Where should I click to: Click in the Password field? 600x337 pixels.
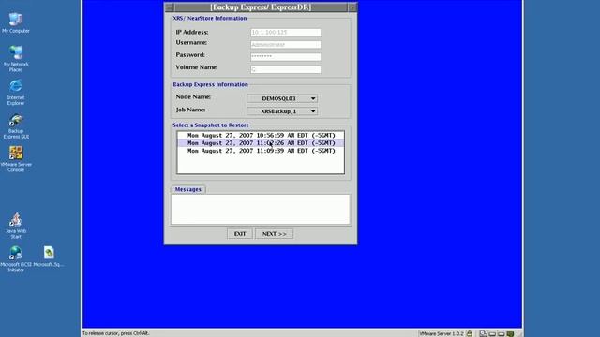[286, 57]
